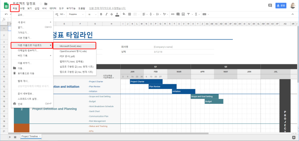Open the 부가기능 menu
The height and width of the screenshot is (141, 299).
(71, 8)
